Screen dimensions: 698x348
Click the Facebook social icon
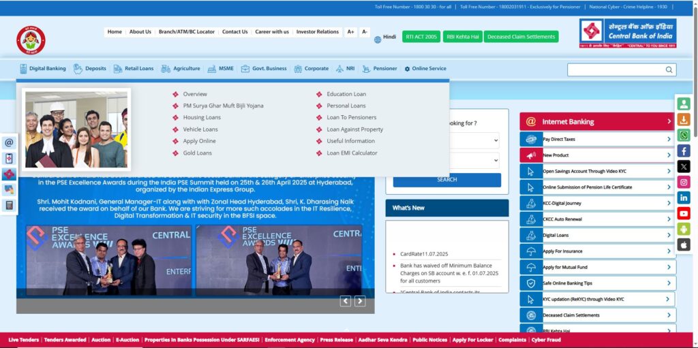[x=684, y=151]
